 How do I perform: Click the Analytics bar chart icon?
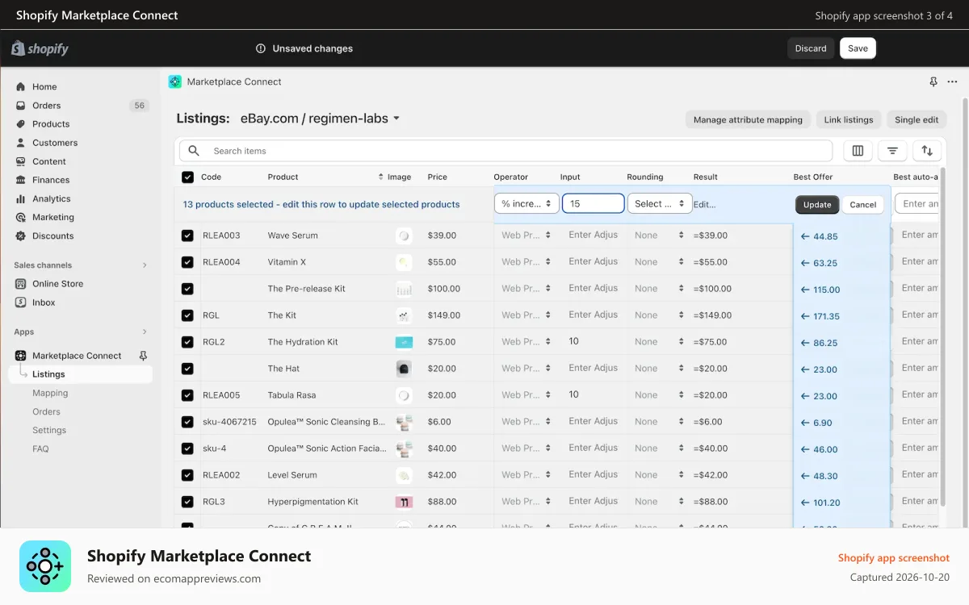21,198
